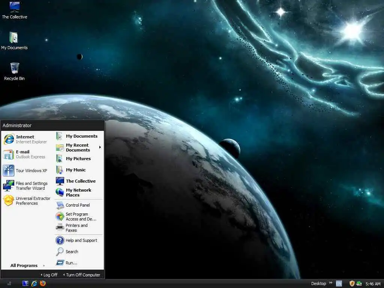This screenshot has width=384, height=288.
Task: Click the Desktop toolbar label on the taskbar
Action: (319, 283)
